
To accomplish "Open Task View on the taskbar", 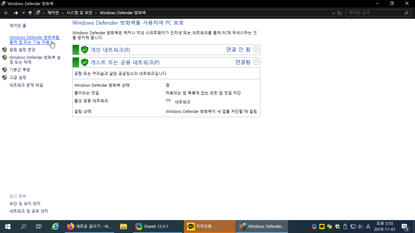I will [39, 227].
